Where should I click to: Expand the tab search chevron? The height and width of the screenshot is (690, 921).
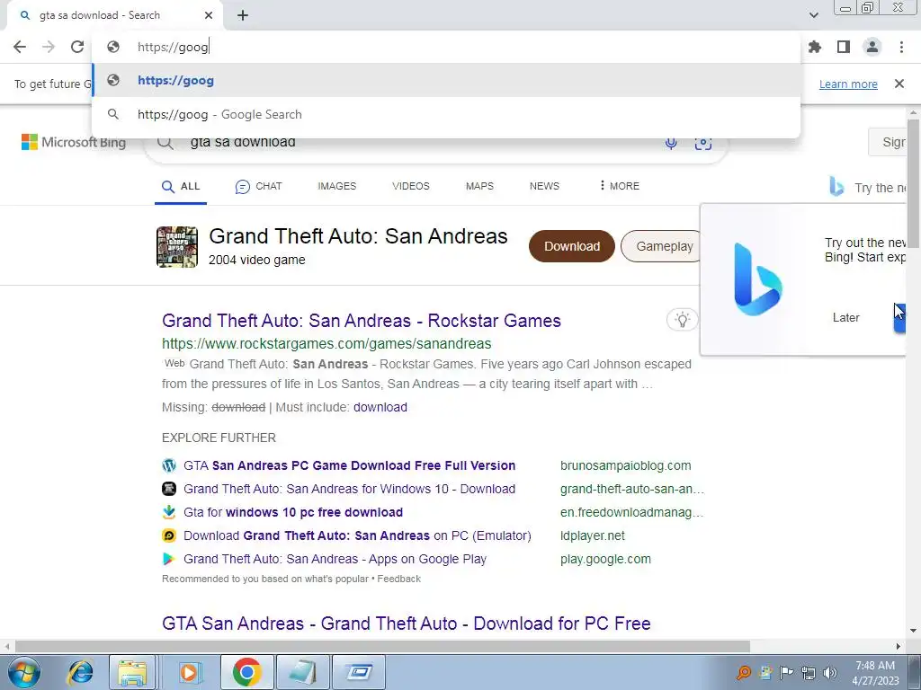[813, 15]
